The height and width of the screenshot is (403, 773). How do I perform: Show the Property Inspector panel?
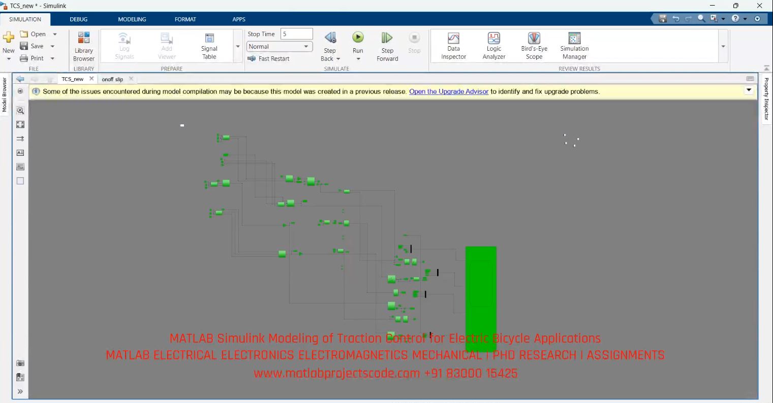click(766, 96)
